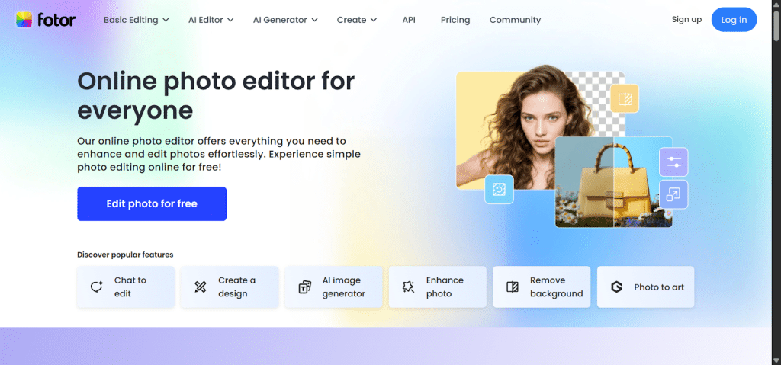This screenshot has width=781, height=365.
Task: Click the 'Online photo editor for everyone' heading
Action: pyautogui.click(x=216, y=95)
